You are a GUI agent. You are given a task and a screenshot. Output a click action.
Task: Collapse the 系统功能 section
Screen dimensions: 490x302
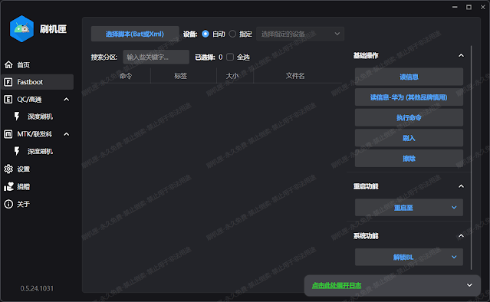pyautogui.click(x=461, y=236)
